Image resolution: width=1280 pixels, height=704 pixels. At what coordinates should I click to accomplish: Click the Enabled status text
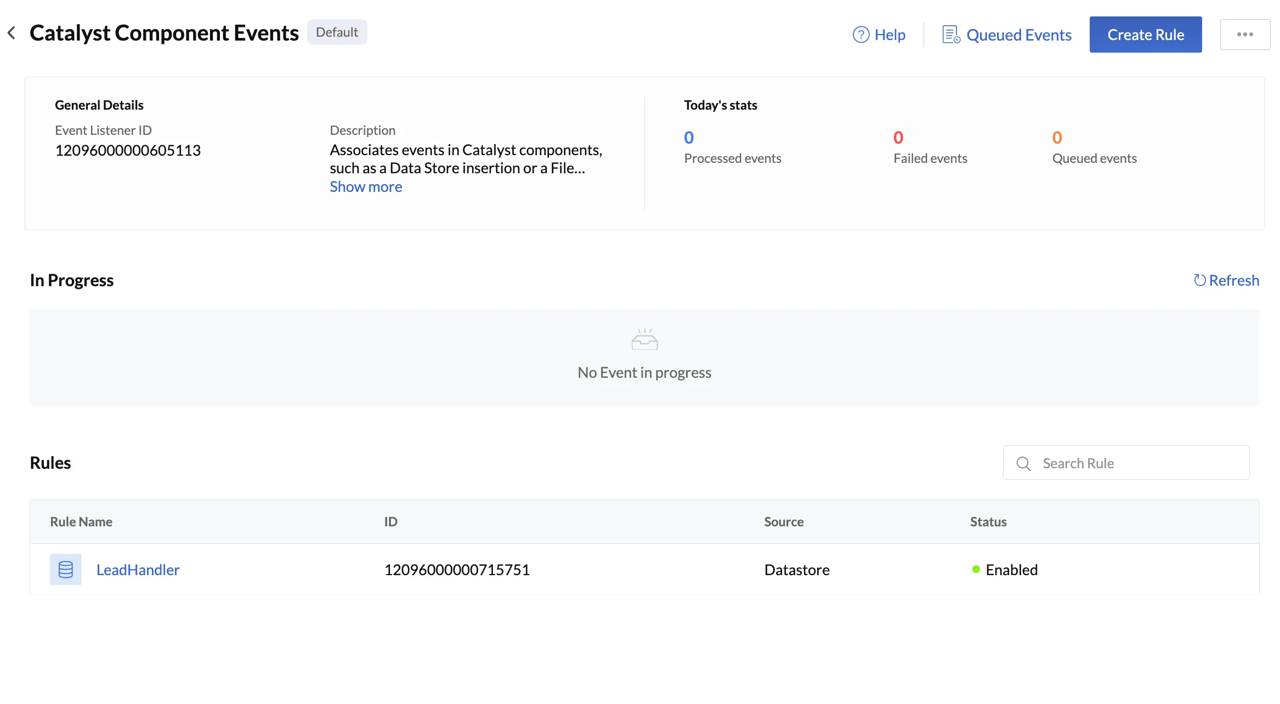click(1011, 570)
